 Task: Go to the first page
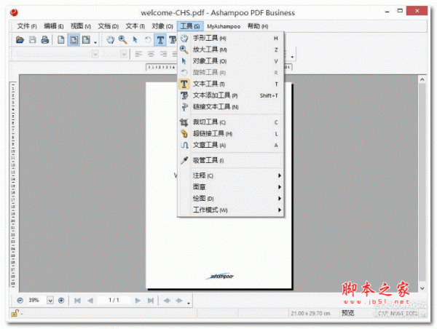click(x=77, y=301)
